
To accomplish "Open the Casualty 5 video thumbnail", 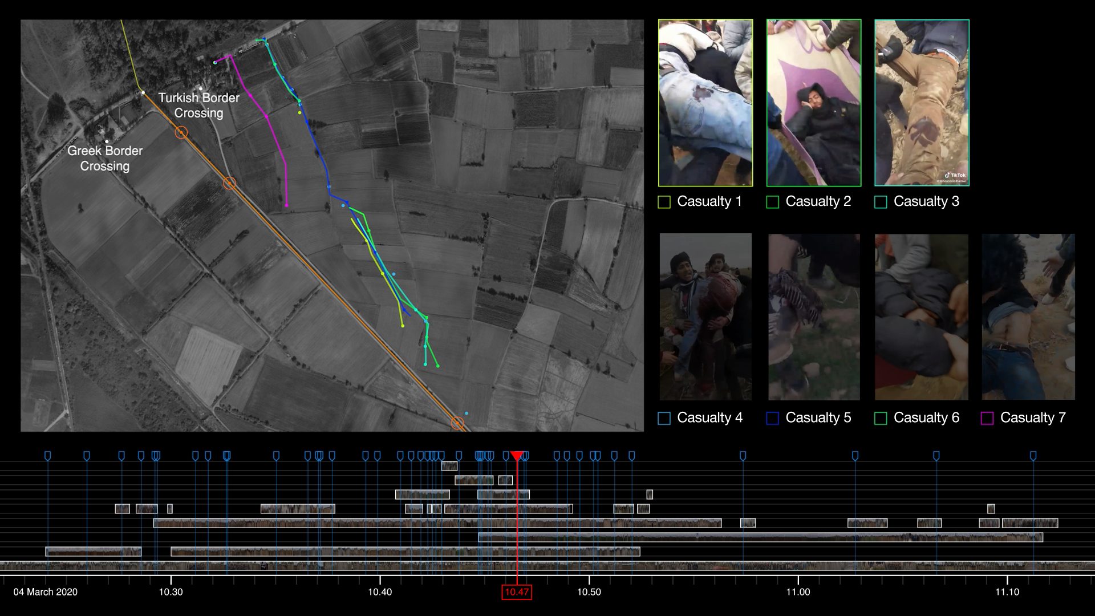I will point(814,317).
